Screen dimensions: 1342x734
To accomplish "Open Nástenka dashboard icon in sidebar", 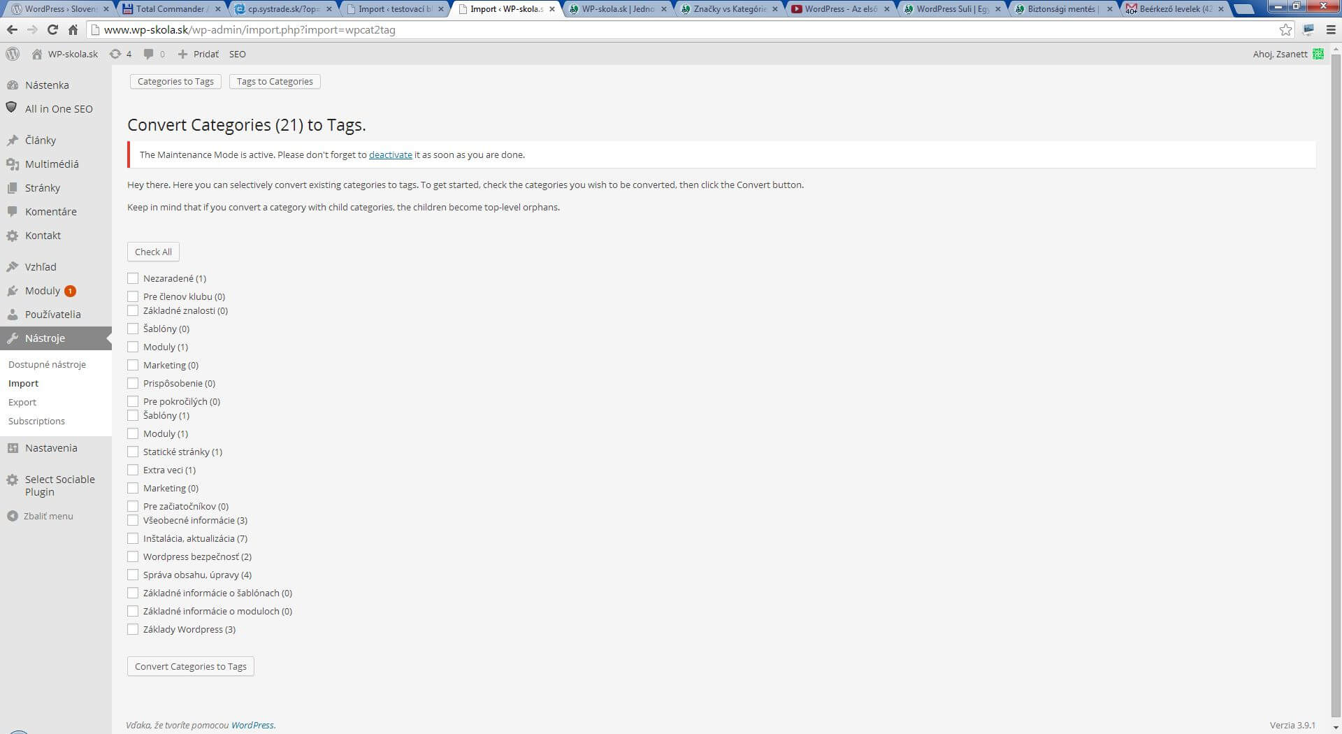I will (12, 85).
